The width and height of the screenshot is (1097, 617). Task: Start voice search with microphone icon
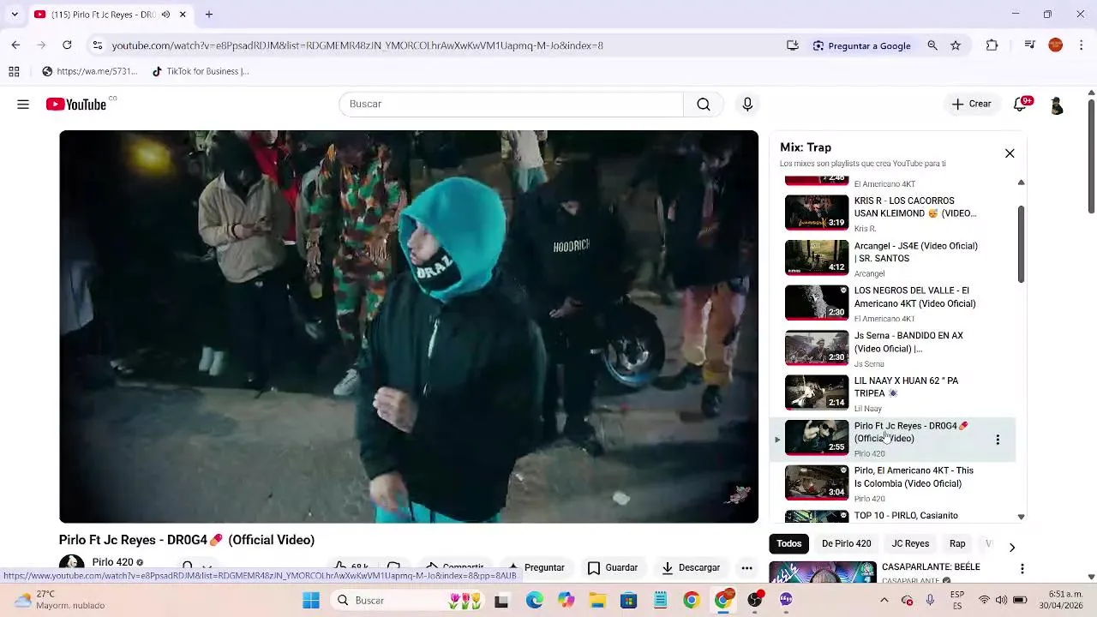[747, 105]
